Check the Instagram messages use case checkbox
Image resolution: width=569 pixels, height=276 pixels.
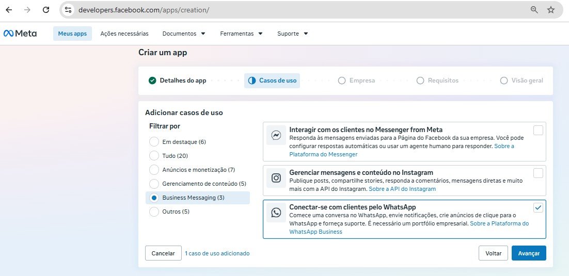[538, 173]
